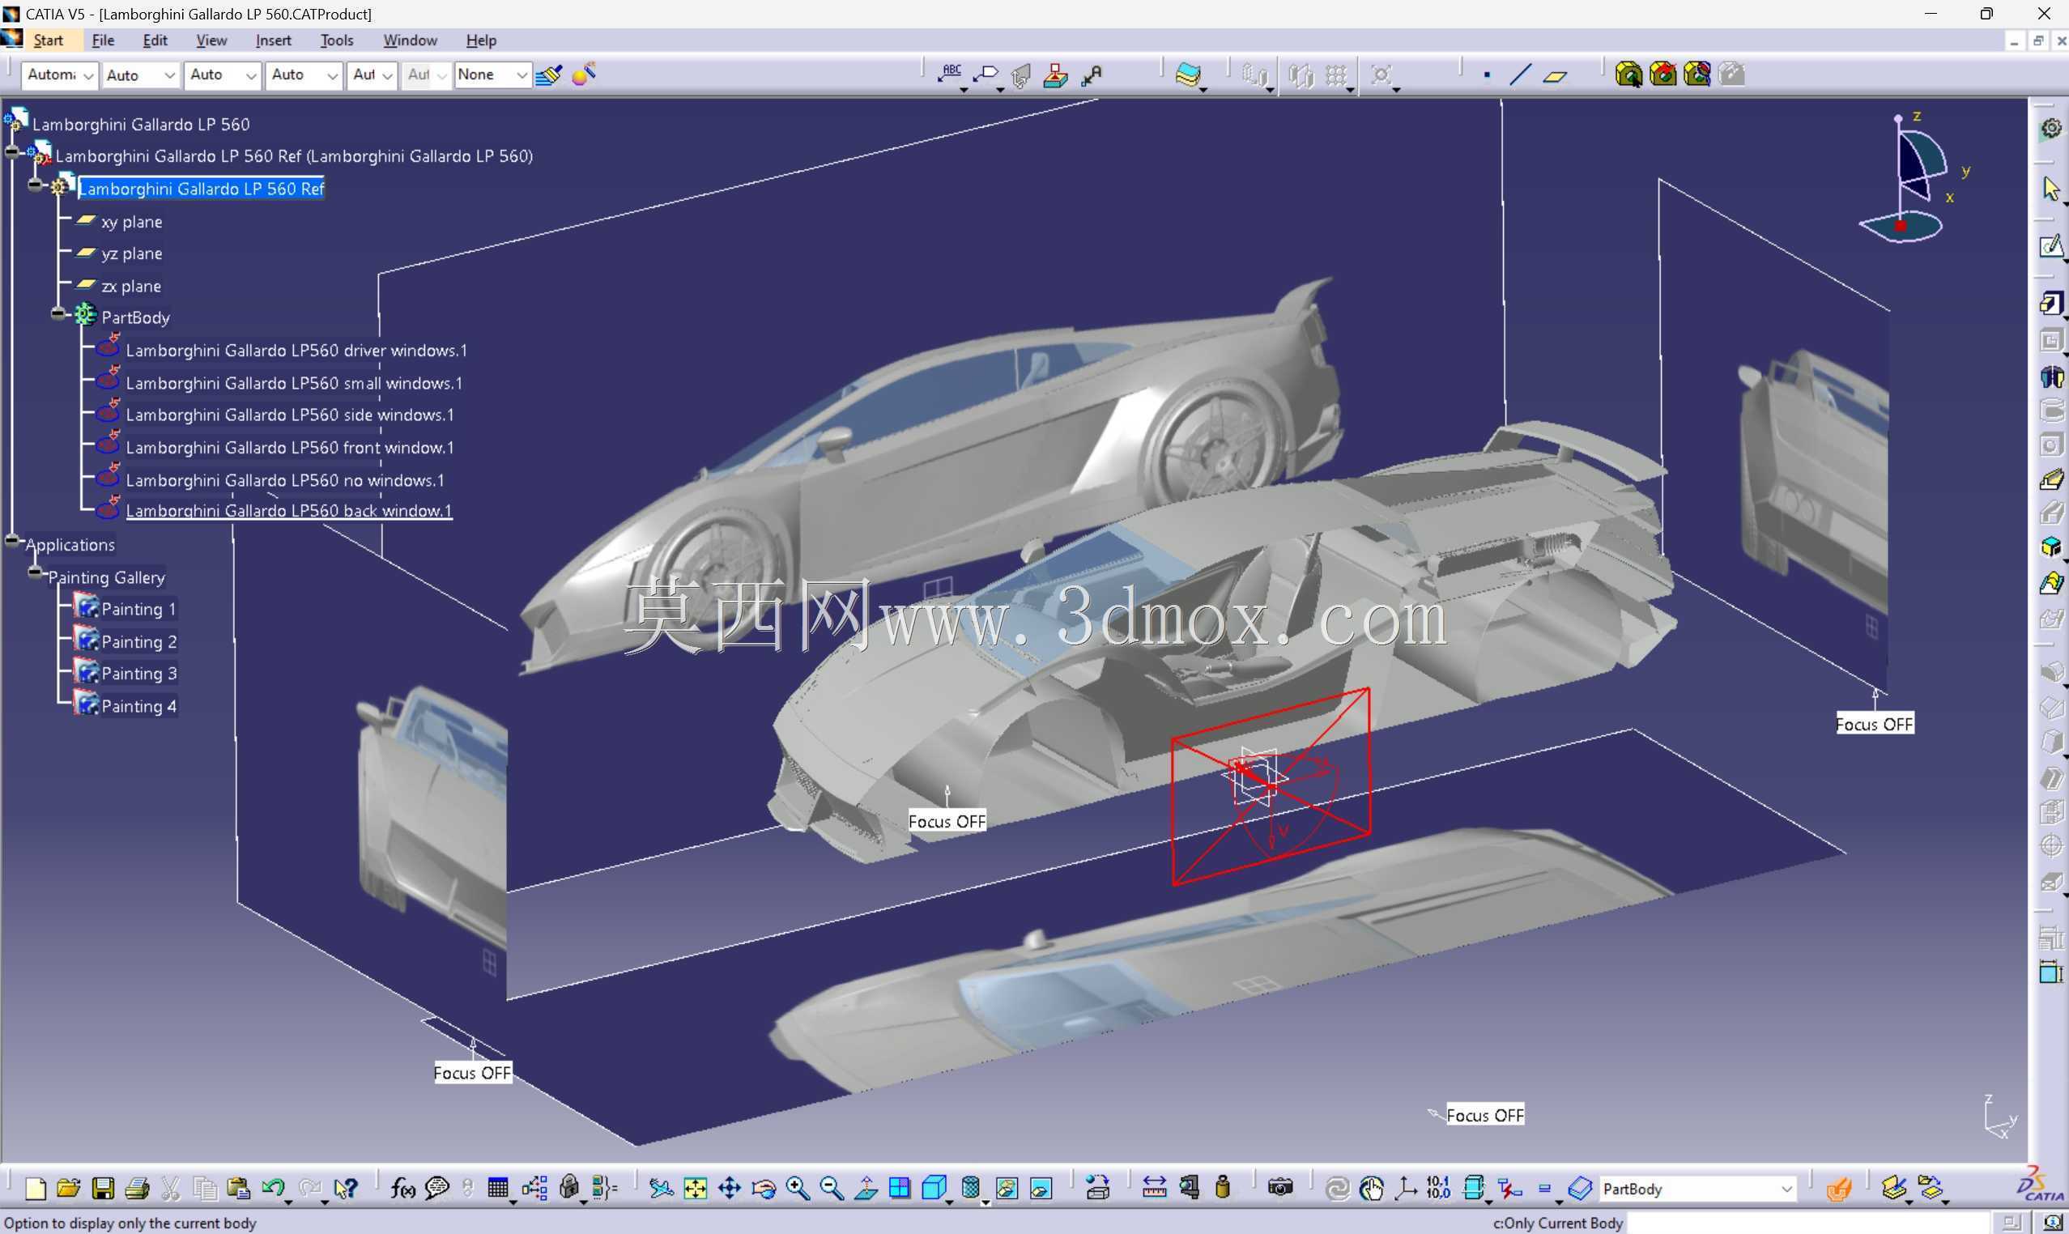
Task: Choose the Line creation tool
Action: pyautogui.click(x=1520, y=74)
